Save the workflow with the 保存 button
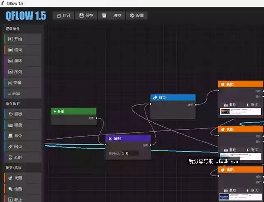 [x=86, y=16]
